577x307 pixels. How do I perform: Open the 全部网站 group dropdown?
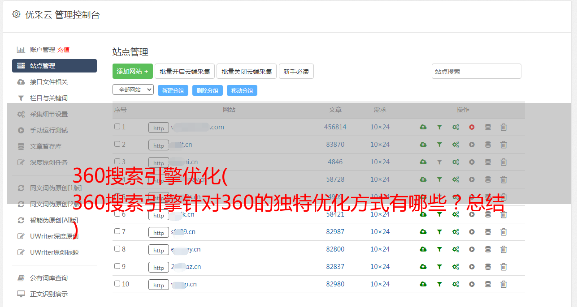(x=133, y=90)
